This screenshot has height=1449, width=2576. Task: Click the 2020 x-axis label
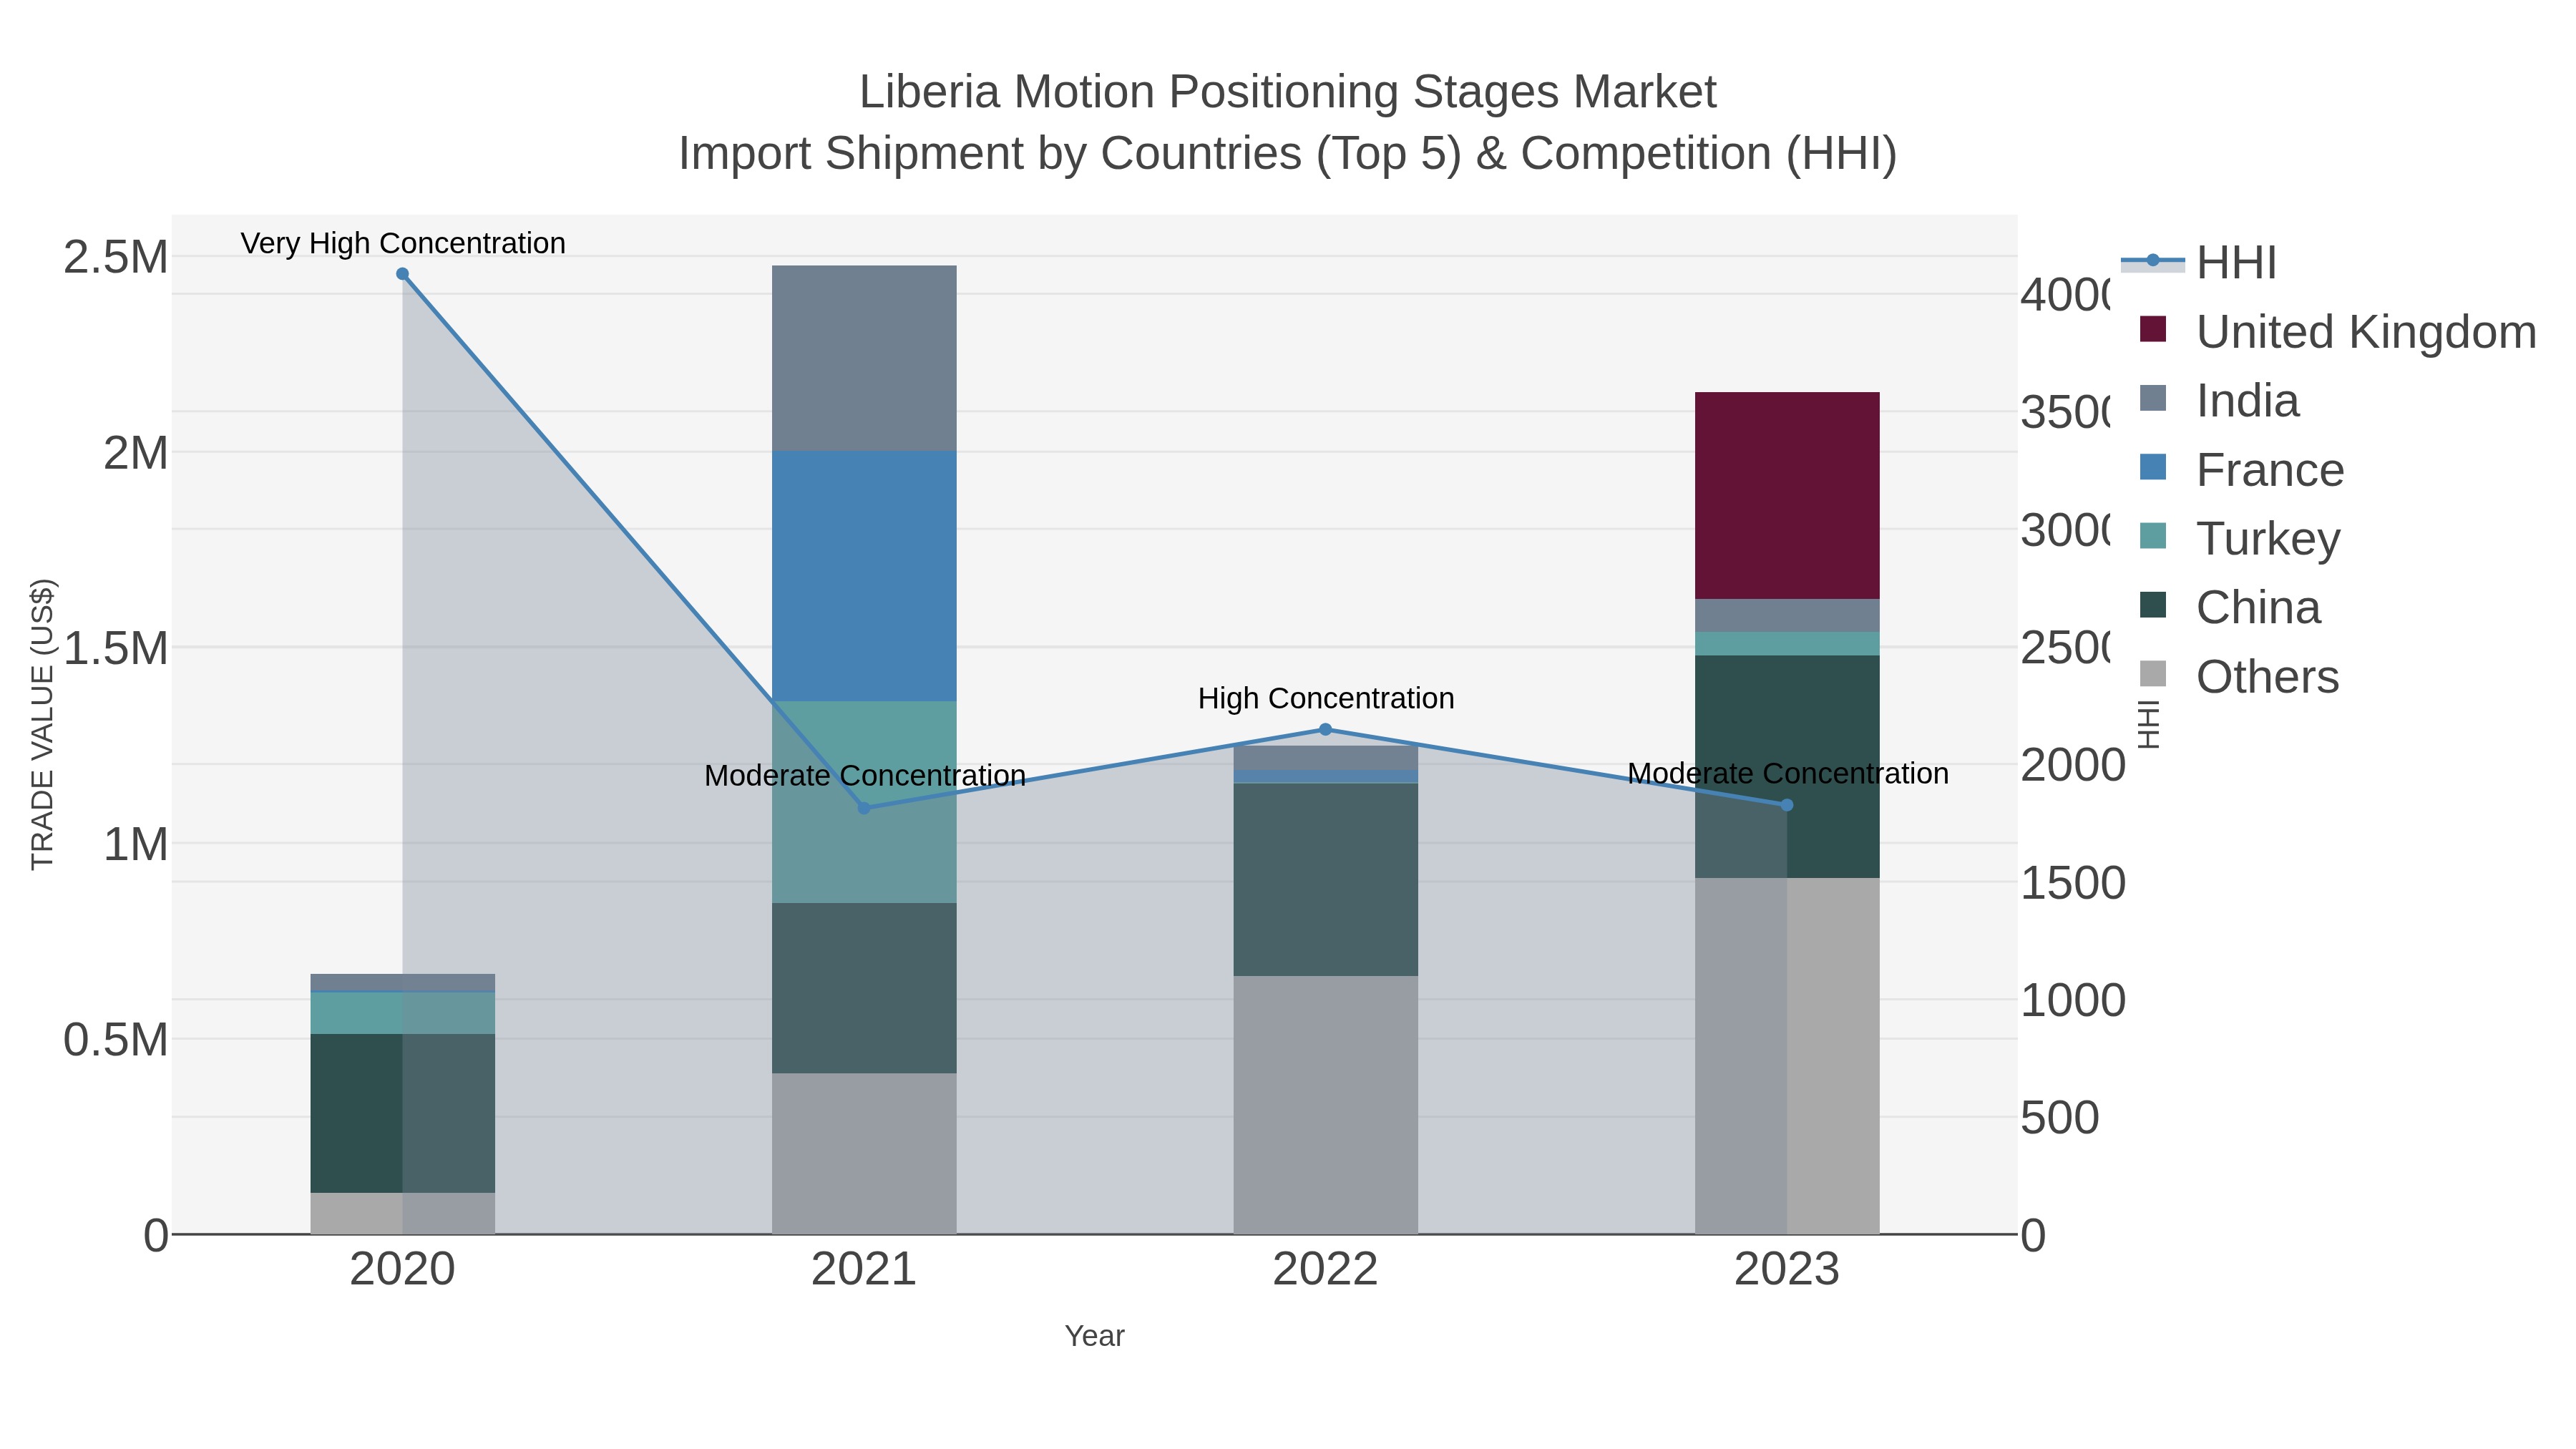[403, 1270]
